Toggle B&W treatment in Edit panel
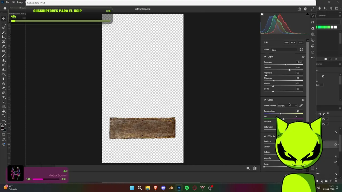The height and width of the screenshot is (192, 342). (293, 43)
